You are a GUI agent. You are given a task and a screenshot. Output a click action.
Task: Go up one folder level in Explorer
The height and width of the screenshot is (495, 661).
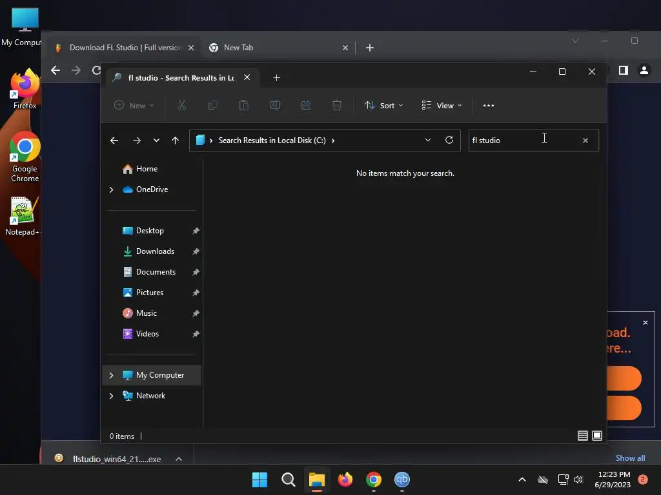point(176,141)
